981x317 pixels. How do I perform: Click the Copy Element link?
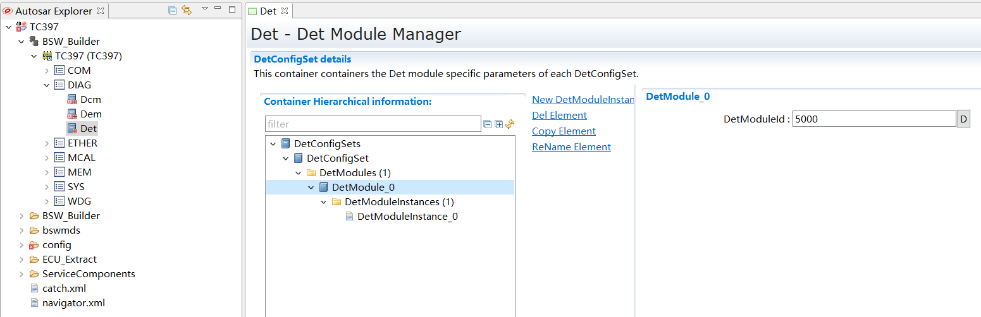click(x=564, y=131)
